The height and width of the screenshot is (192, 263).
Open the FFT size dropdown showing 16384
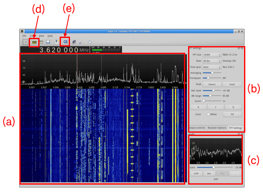[x=212, y=55]
